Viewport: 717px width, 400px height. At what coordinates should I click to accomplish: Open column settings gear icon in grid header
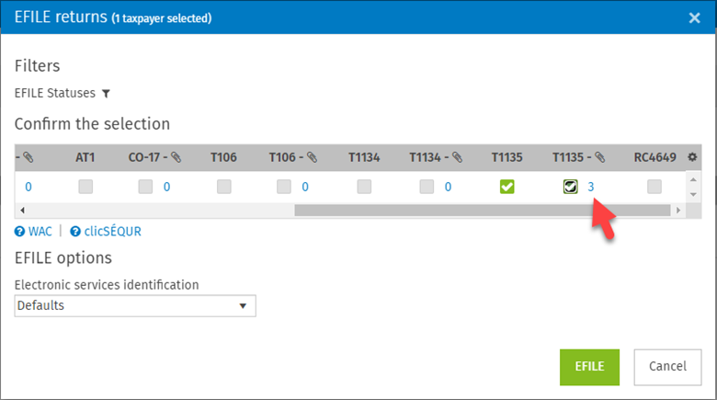tap(692, 157)
